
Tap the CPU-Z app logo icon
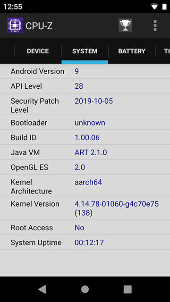(x=15, y=25)
